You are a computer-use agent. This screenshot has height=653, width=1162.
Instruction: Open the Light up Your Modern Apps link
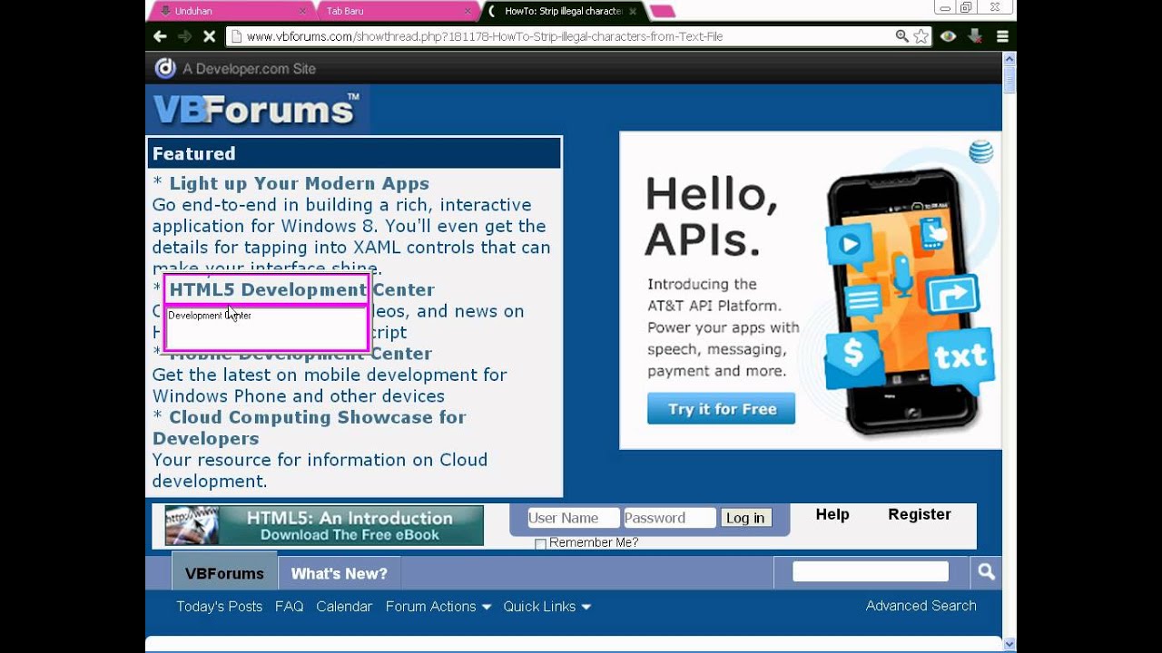pos(299,183)
